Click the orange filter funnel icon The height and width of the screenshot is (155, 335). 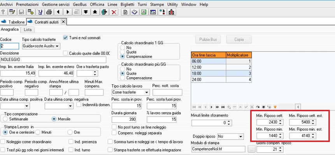(275, 107)
